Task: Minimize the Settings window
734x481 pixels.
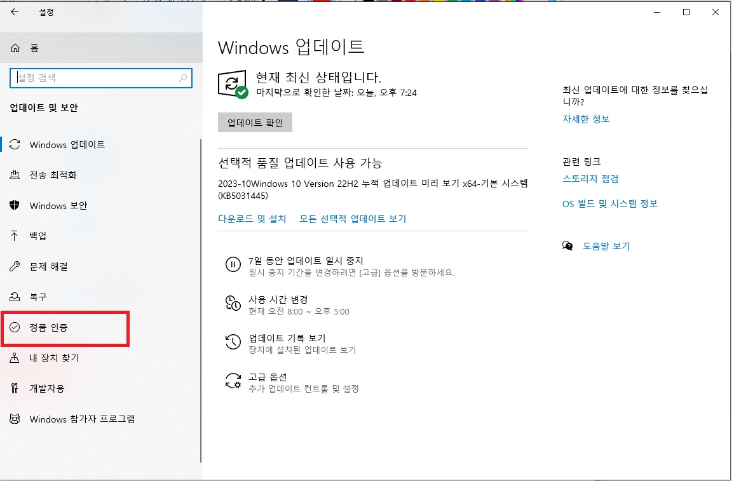Action: [657, 12]
